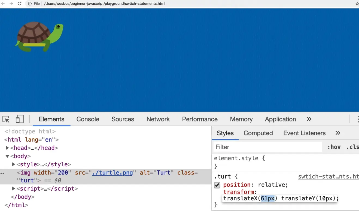Click the browser forward arrow

click(x=11, y=4)
